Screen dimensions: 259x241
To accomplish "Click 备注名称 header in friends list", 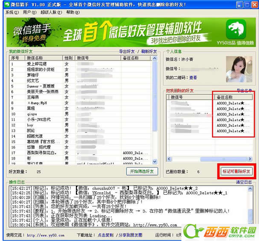I will point(136,58).
